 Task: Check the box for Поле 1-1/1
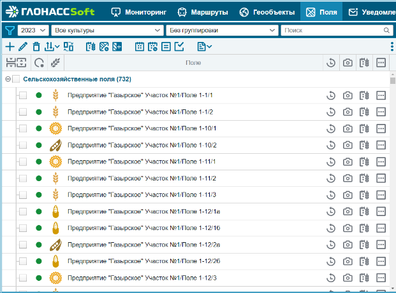(23, 95)
